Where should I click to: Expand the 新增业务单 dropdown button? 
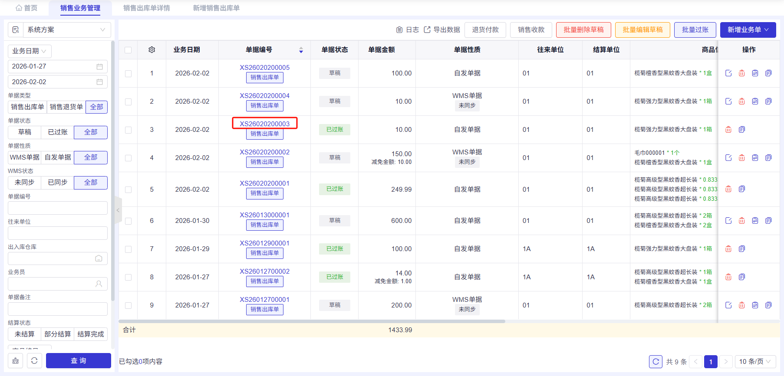coord(748,30)
